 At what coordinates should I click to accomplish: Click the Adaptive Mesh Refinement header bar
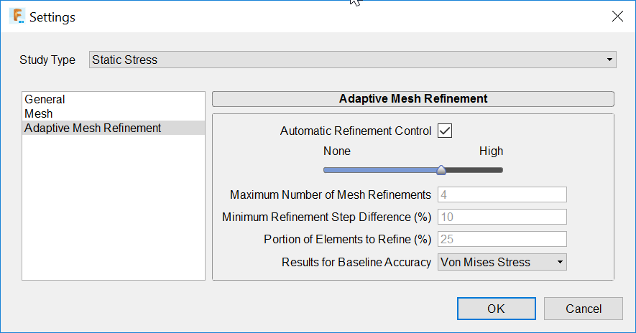[x=413, y=99]
